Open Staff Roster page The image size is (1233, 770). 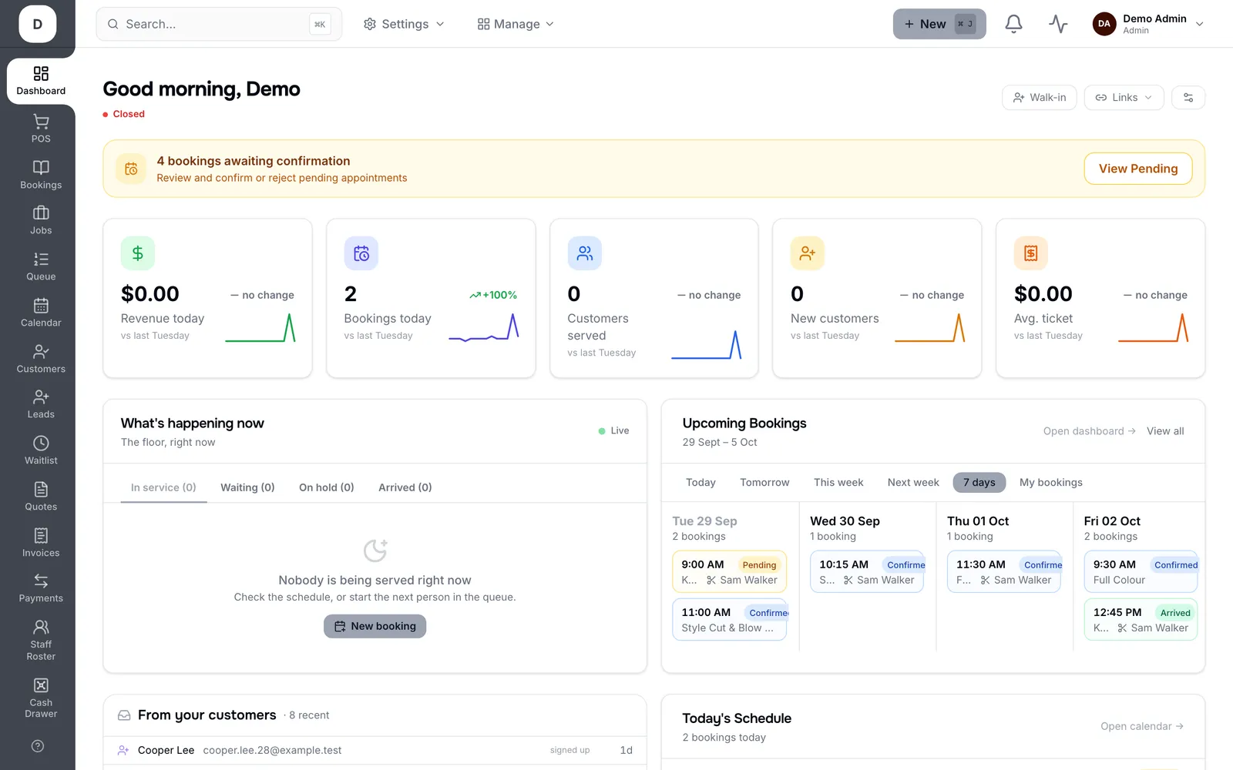[x=41, y=640]
